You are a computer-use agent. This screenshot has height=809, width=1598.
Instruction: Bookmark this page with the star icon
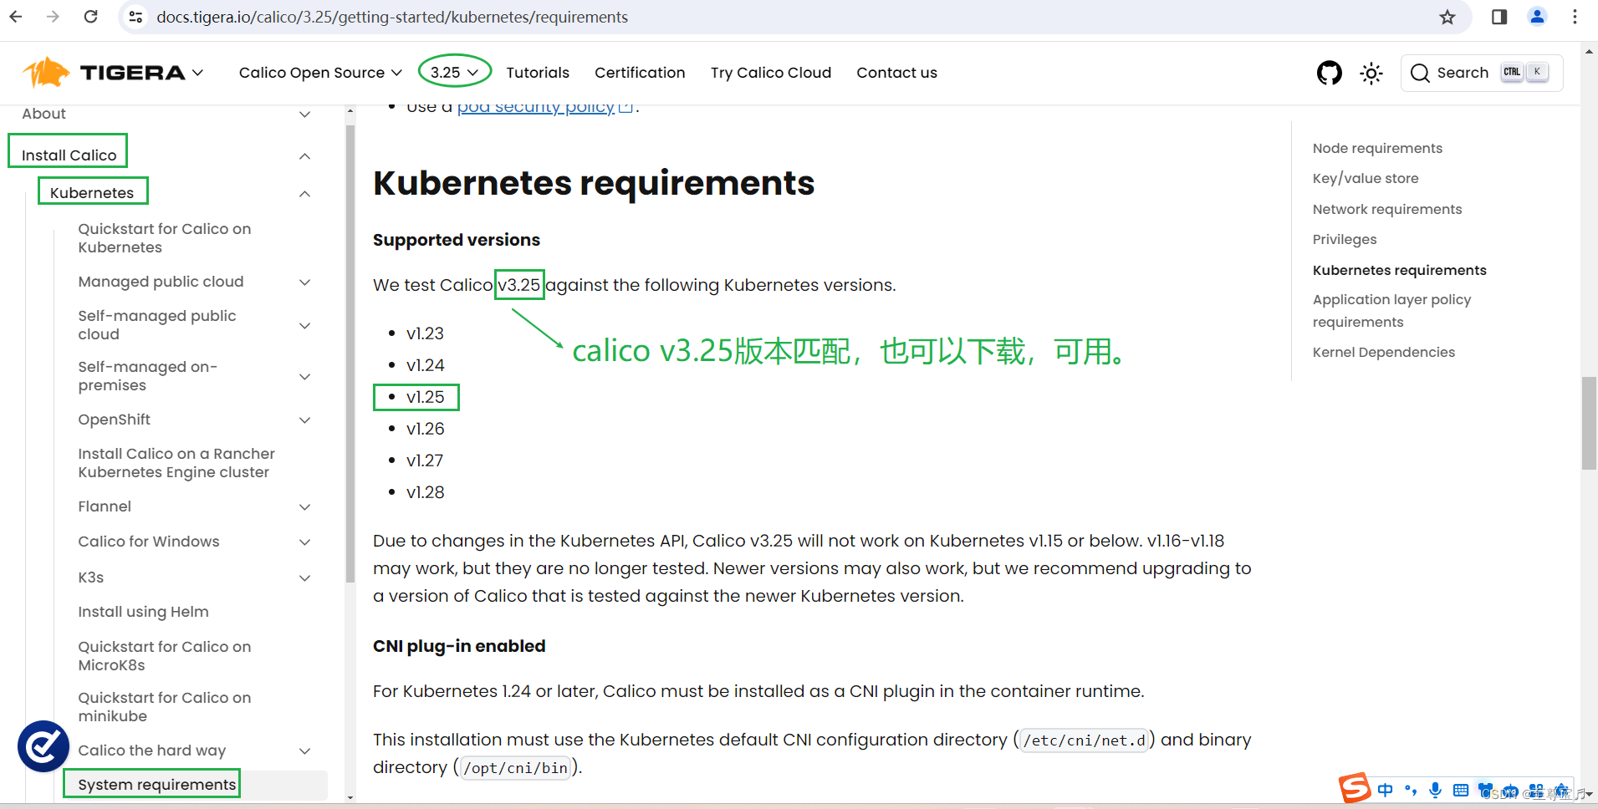point(1447,17)
